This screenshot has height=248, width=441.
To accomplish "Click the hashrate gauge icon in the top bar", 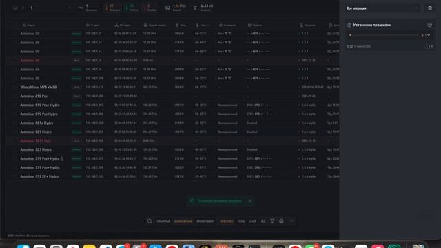I will click(167, 8).
